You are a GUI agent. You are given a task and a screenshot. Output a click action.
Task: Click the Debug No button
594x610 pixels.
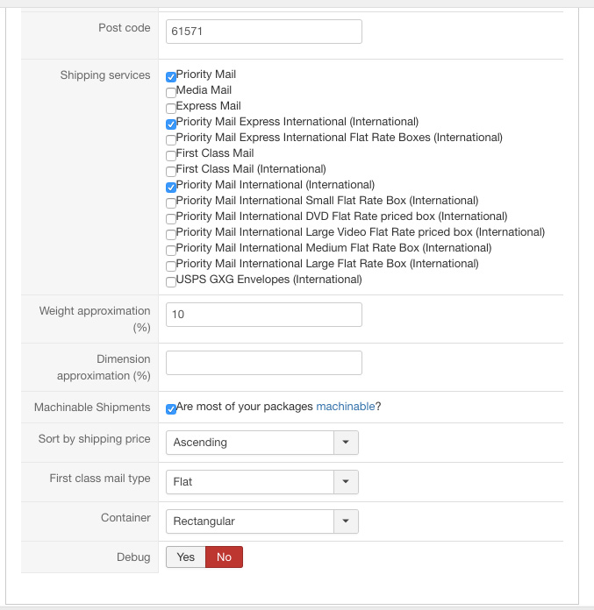pos(224,557)
